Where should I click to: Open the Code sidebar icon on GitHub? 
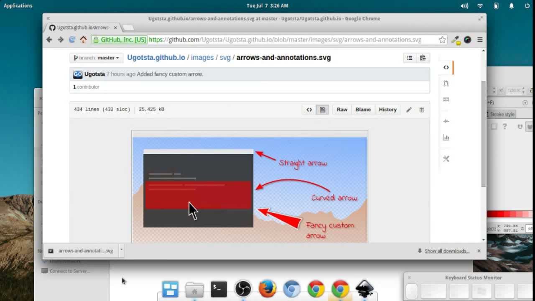pos(446,67)
